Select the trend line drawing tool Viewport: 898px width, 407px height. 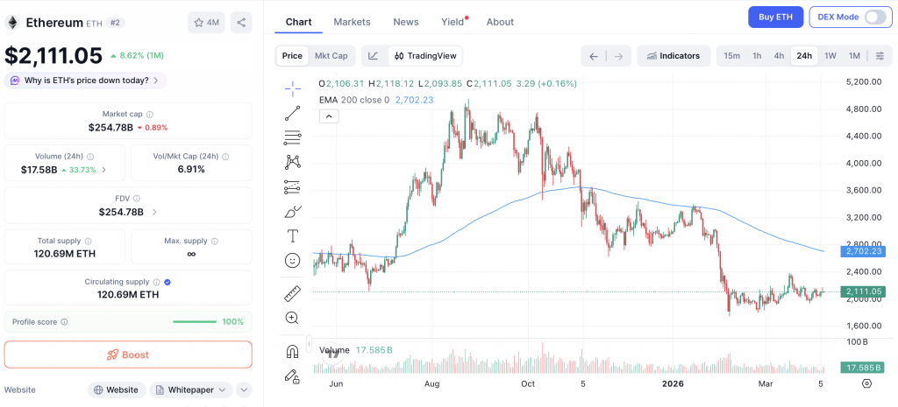point(293,113)
